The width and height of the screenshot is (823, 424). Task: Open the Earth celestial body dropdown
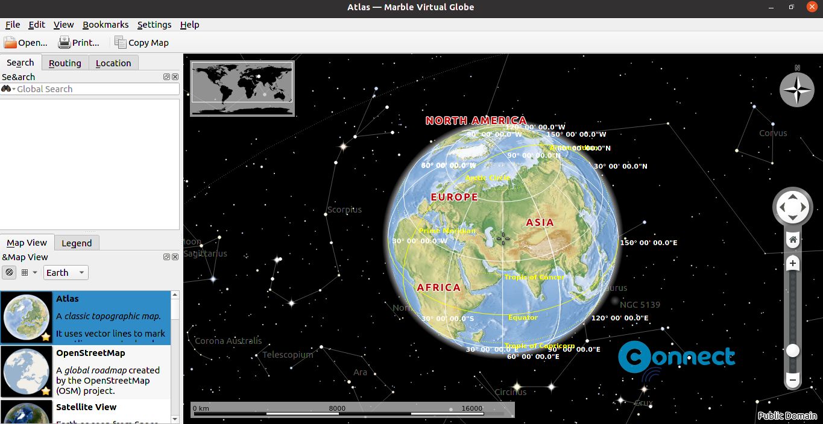[66, 272]
